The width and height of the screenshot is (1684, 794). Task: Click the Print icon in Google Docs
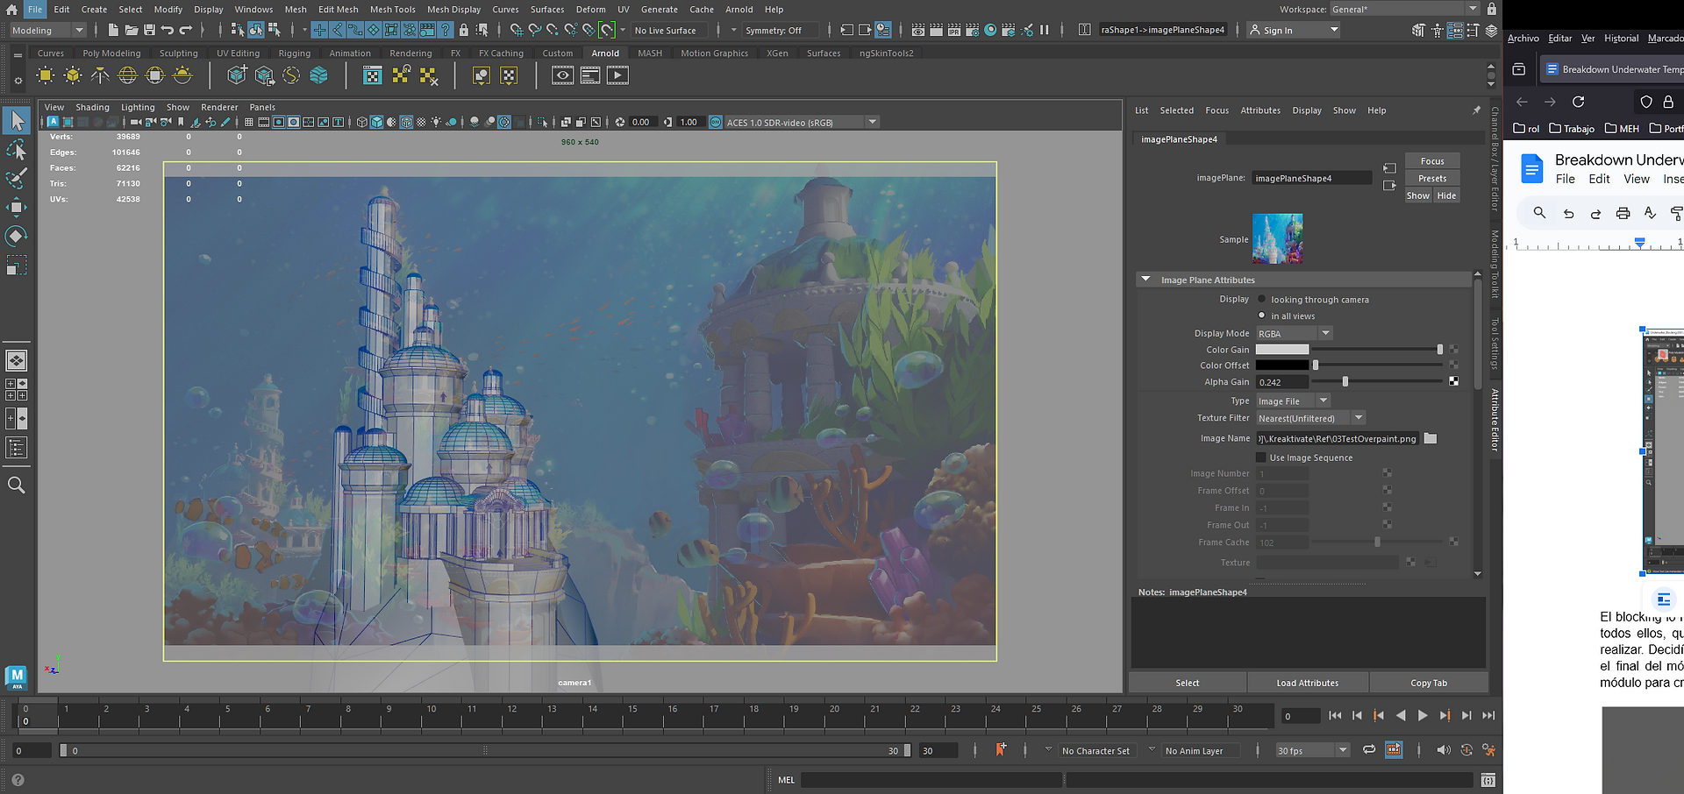coord(1623,213)
